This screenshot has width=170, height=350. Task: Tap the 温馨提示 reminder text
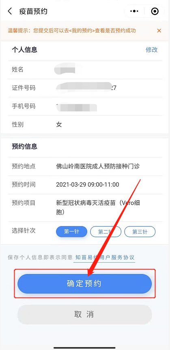(72, 30)
